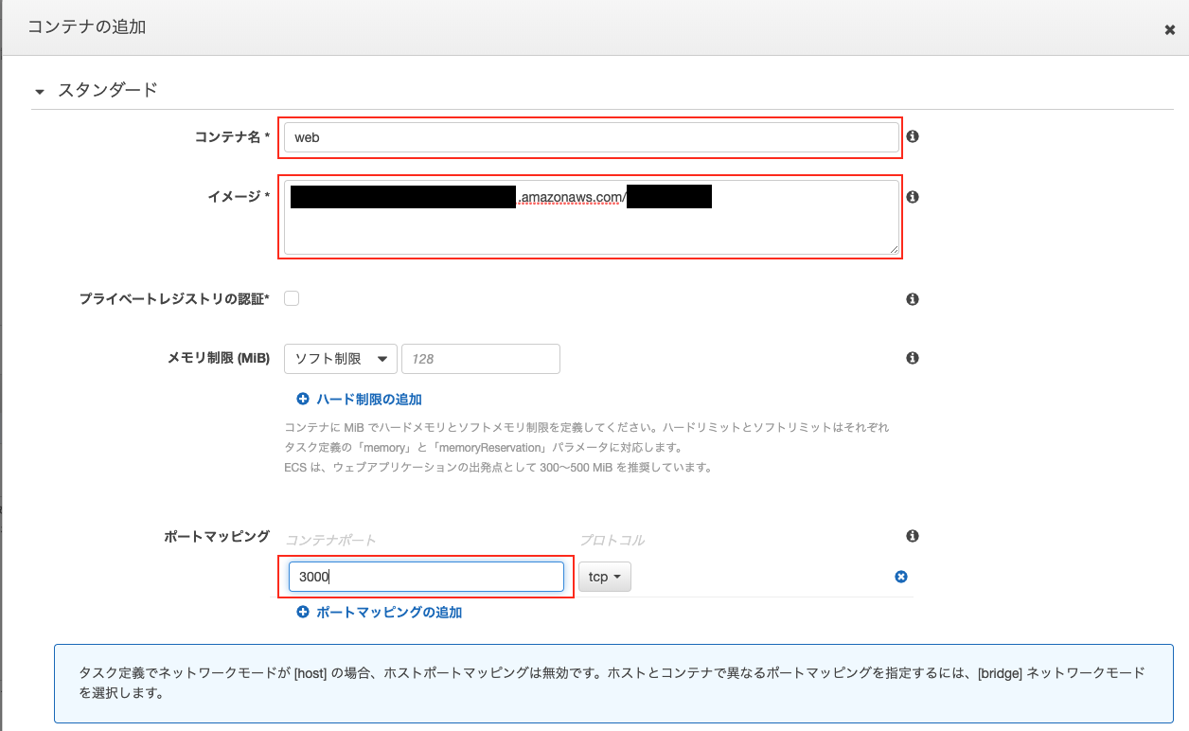Image resolution: width=1189 pixels, height=731 pixels.
Task: Enable the プライベートレジストリの認証 checkbox
Action: 292,297
